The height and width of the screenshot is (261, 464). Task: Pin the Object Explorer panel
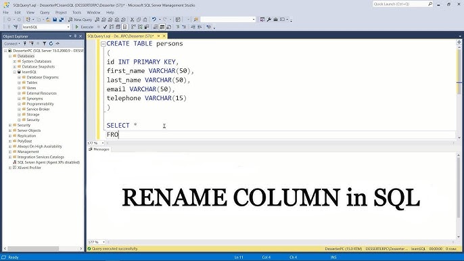point(75,36)
